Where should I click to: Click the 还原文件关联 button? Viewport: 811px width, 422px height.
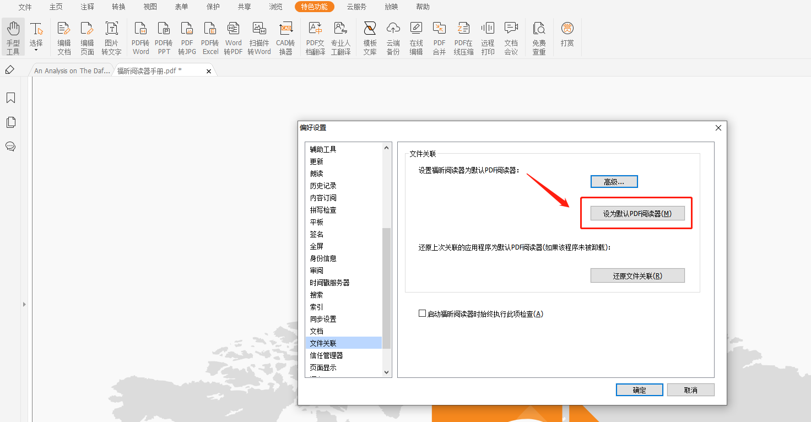coord(637,276)
